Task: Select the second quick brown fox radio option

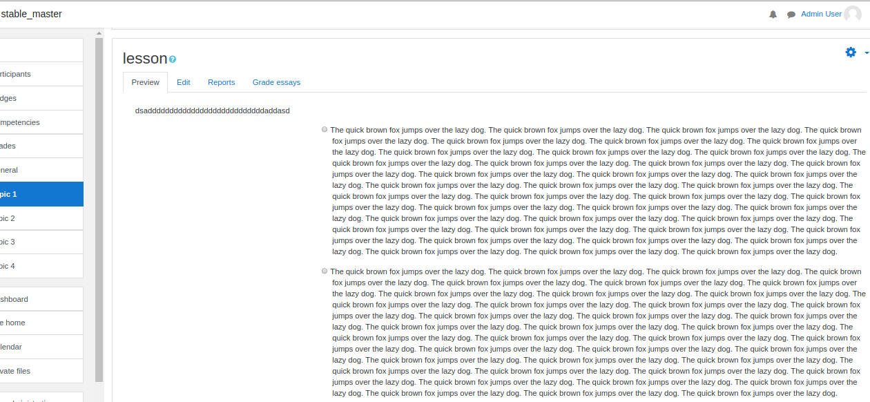Action: click(325, 271)
